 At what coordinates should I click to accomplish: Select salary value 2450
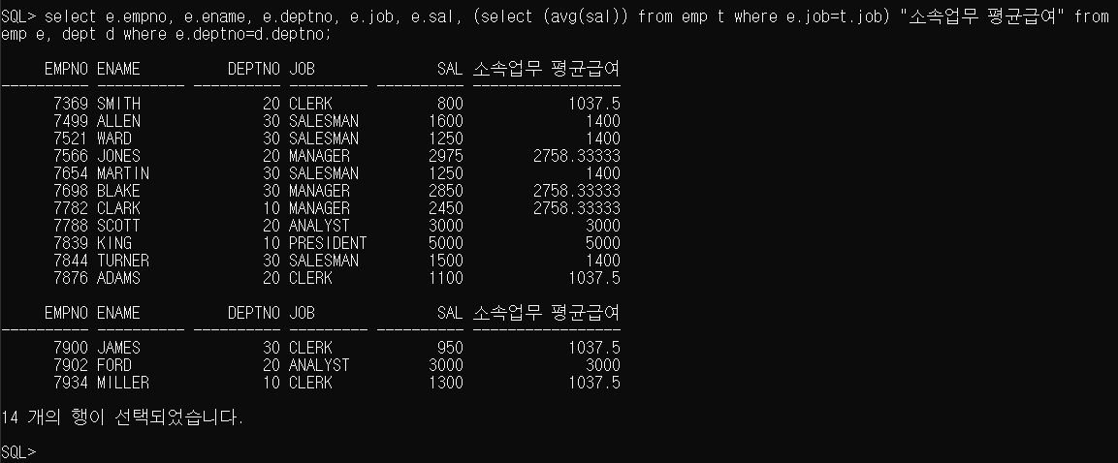(x=446, y=208)
